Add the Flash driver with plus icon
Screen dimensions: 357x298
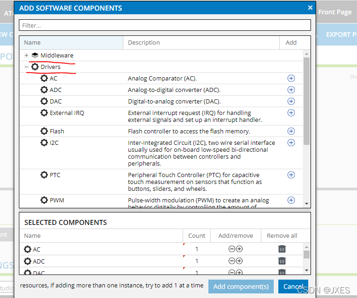coord(291,131)
